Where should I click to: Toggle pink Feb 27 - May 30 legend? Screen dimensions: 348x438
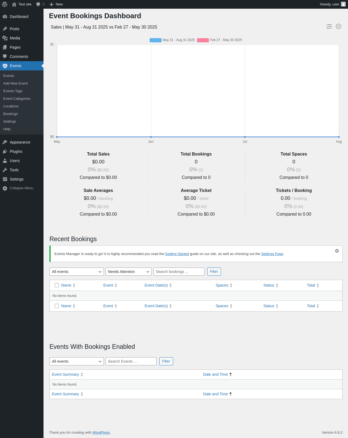tap(203, 40)
